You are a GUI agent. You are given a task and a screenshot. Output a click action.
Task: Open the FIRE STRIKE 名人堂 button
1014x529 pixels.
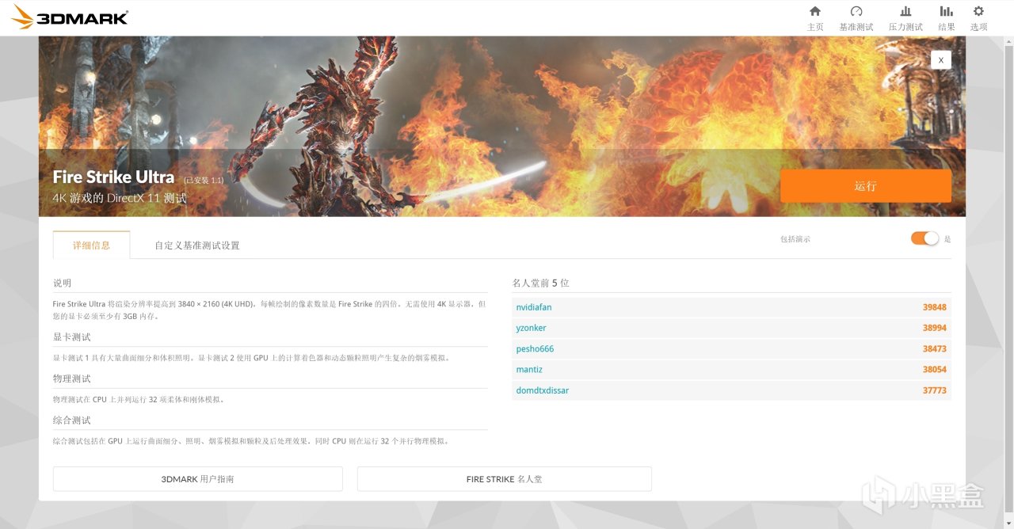[504, 479]
